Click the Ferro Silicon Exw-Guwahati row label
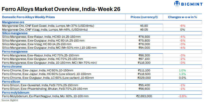The width and height of the screenshot is (204, 102). click(x=40, y=85)
